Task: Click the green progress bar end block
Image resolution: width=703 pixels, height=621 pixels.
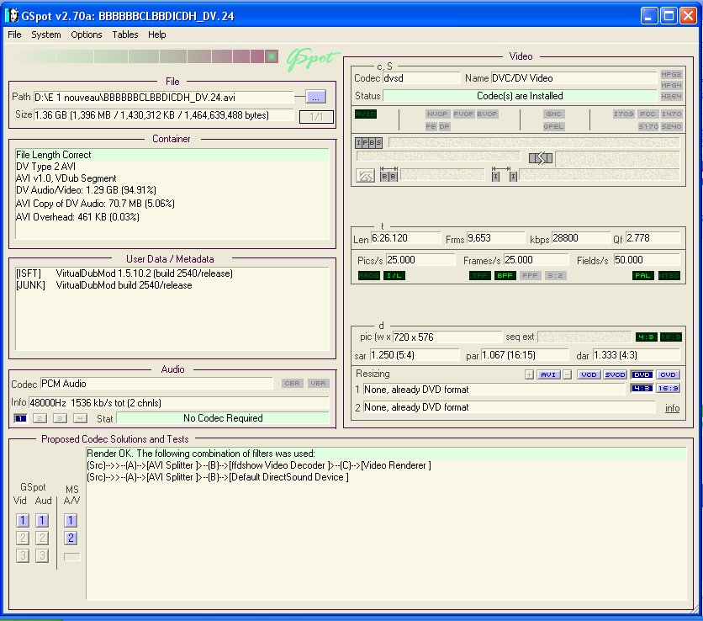Action: point(272,56)
